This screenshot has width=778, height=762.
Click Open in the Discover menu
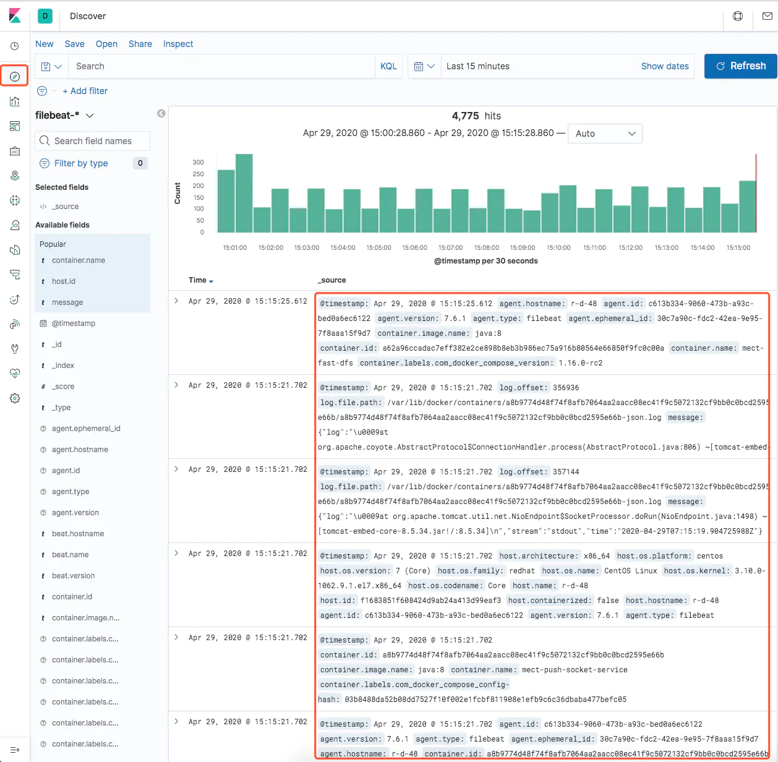106,44
